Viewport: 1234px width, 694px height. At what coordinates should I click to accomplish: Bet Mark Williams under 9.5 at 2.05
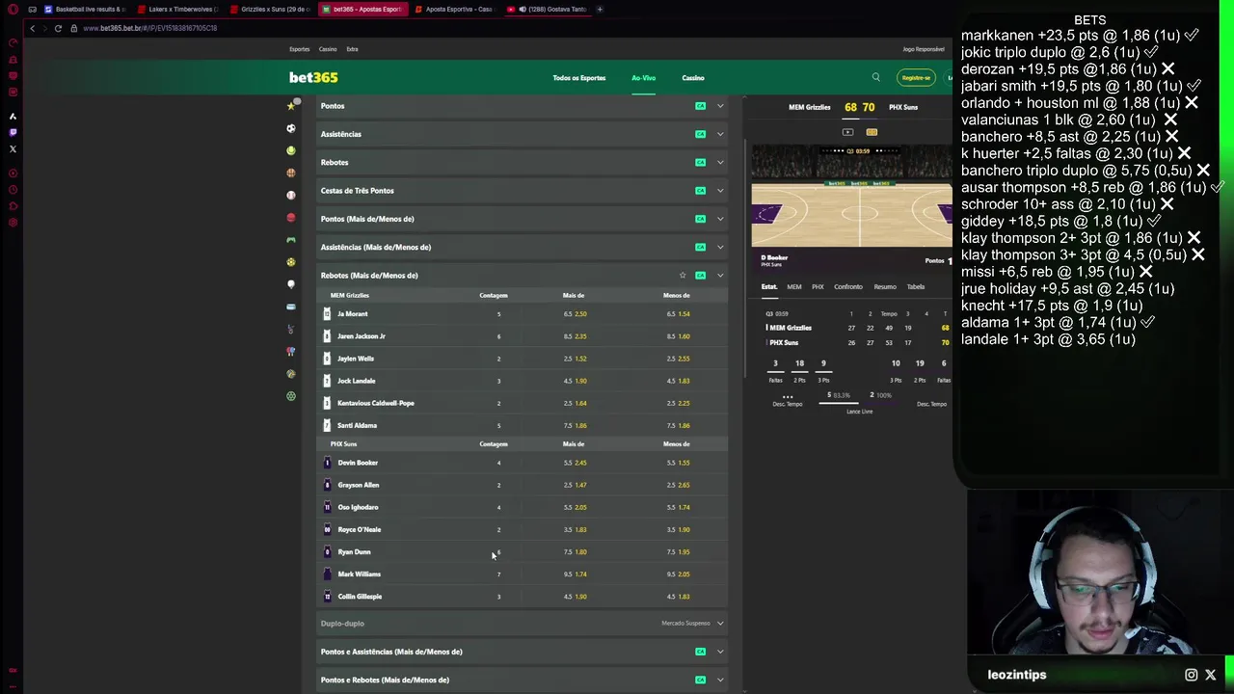(x=679, y=574)
